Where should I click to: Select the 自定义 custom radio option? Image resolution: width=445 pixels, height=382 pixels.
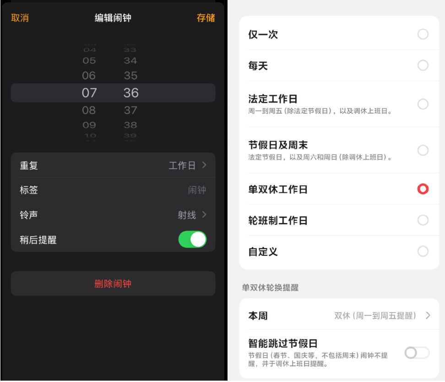[x=423, y=251]
